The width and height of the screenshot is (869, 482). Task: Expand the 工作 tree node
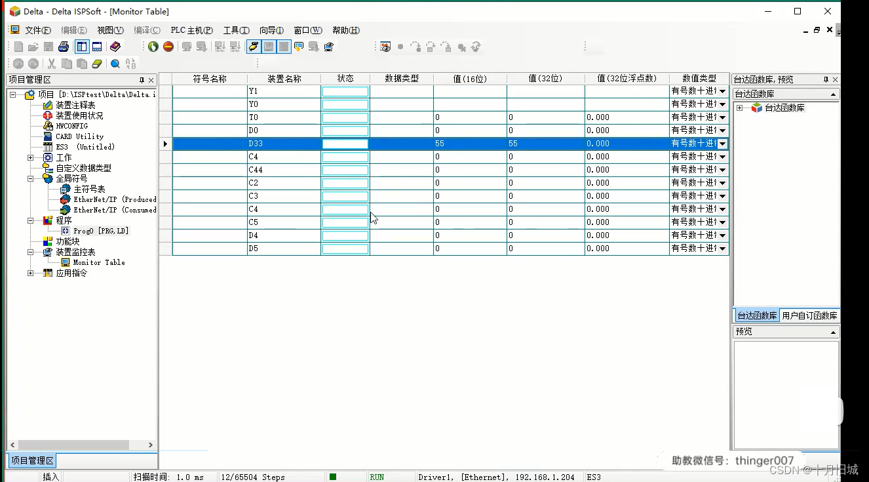pos(30,157)
